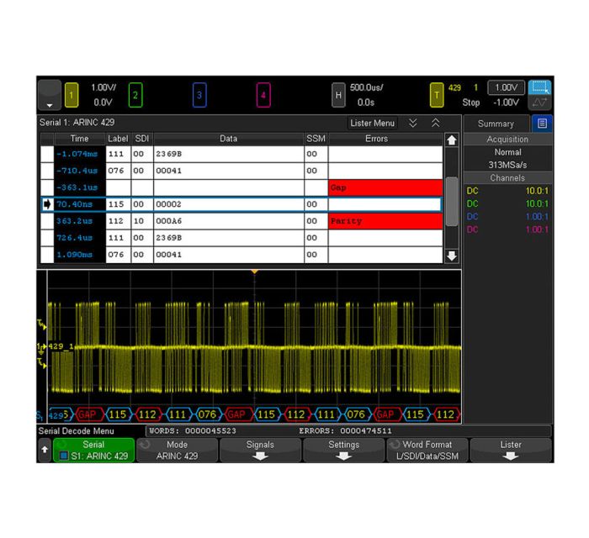Click the Time column header
Screen dimensions: 589x538
pyautogui.click(x=80, y=139)
